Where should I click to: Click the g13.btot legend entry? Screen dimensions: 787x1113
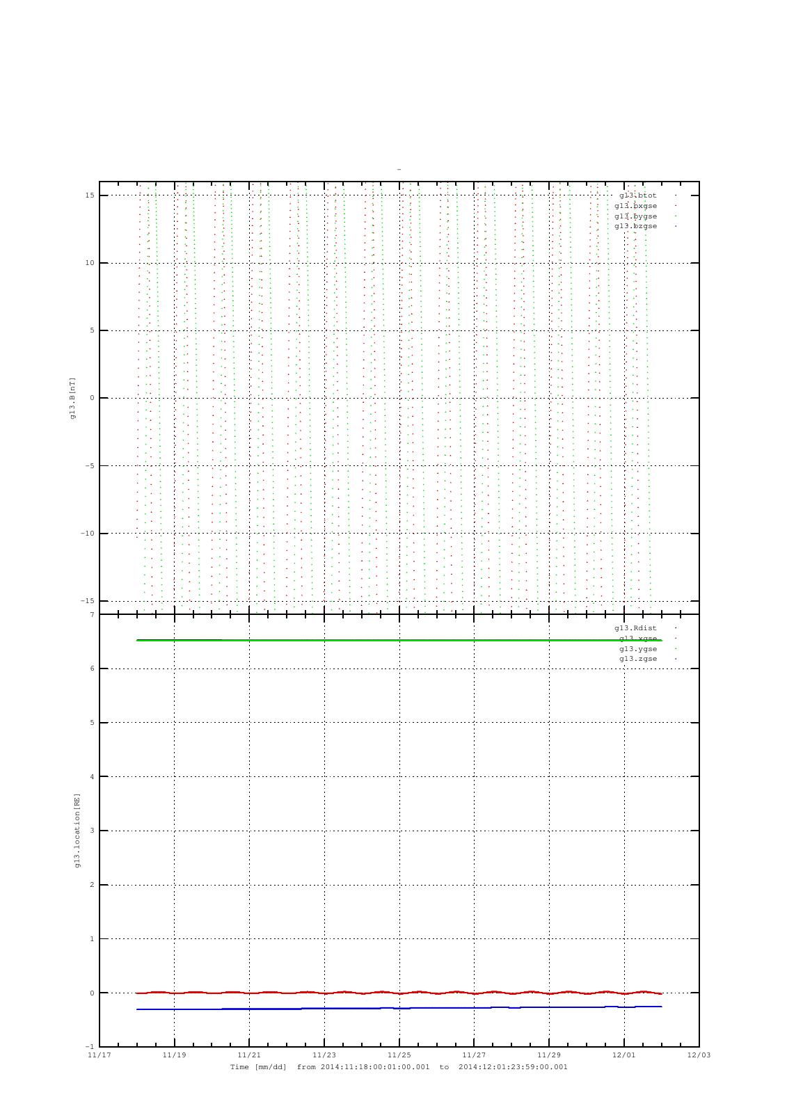pos(638,195)
